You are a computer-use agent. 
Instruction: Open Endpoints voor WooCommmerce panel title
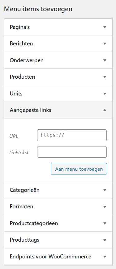pyautogui.click(x=50, y=257)
